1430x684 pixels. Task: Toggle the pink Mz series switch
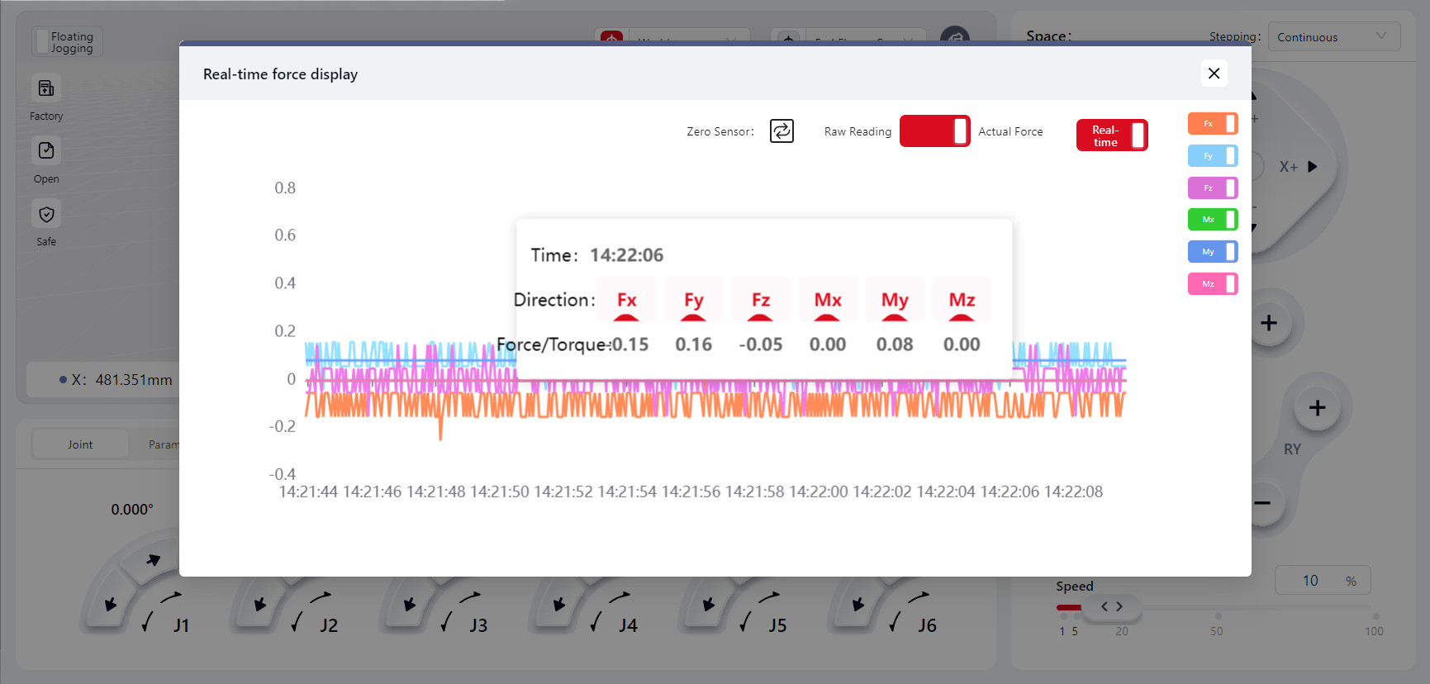coord(1212,284)
